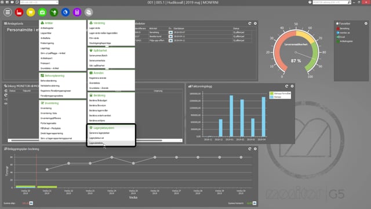The image size is (371, 209).
Task: Open PIA-värde menu entry
Action: (94, 38)
